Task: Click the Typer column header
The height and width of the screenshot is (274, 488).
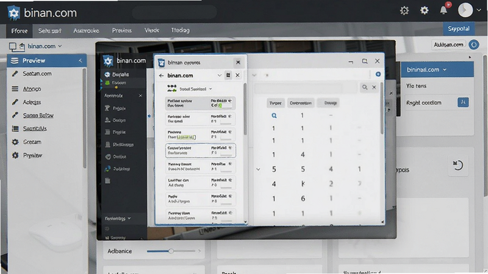Action: 275,103
